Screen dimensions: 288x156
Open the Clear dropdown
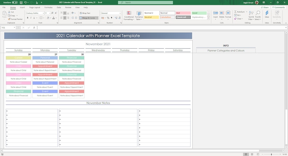point(238,19)
